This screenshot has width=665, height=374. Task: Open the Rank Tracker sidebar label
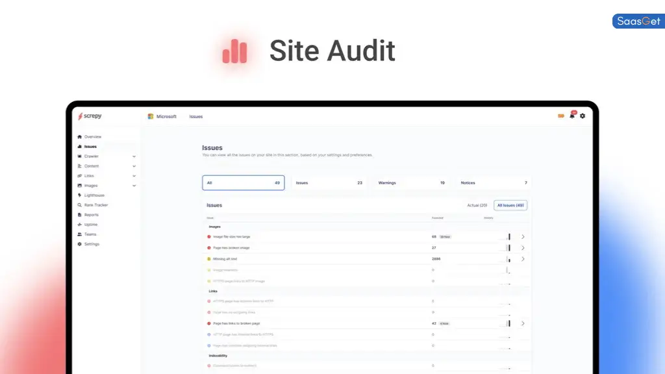tap(96, 205)
